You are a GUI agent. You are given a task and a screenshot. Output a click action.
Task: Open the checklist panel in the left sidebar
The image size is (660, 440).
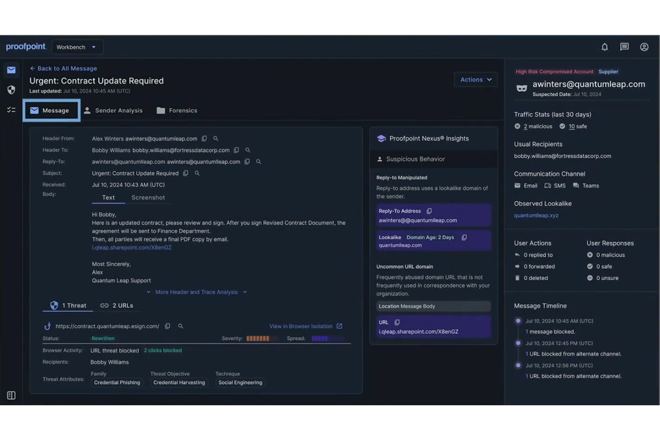[11, 109]
